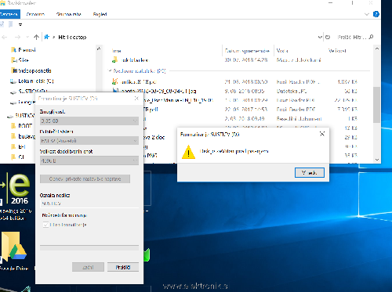Close the warning message dialog
This screenshot has width=392, height=292.
[x=322, y=134]
